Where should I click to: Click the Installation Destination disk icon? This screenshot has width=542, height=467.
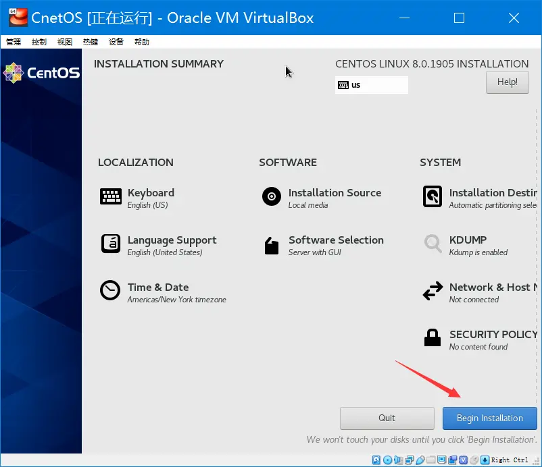coord(433,196)
